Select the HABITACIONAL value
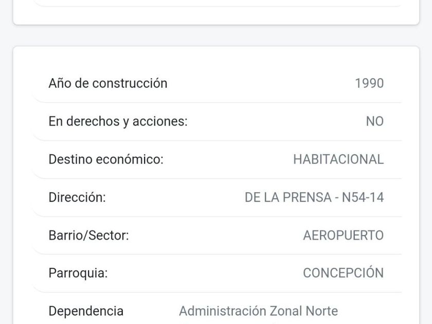Screen dimensions: 432x324 (x=338, y=159)
